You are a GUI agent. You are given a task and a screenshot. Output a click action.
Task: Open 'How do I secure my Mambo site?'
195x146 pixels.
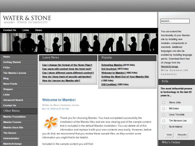click(x=61, y=81)
